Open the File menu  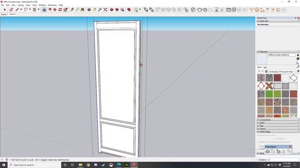(2, 5)
